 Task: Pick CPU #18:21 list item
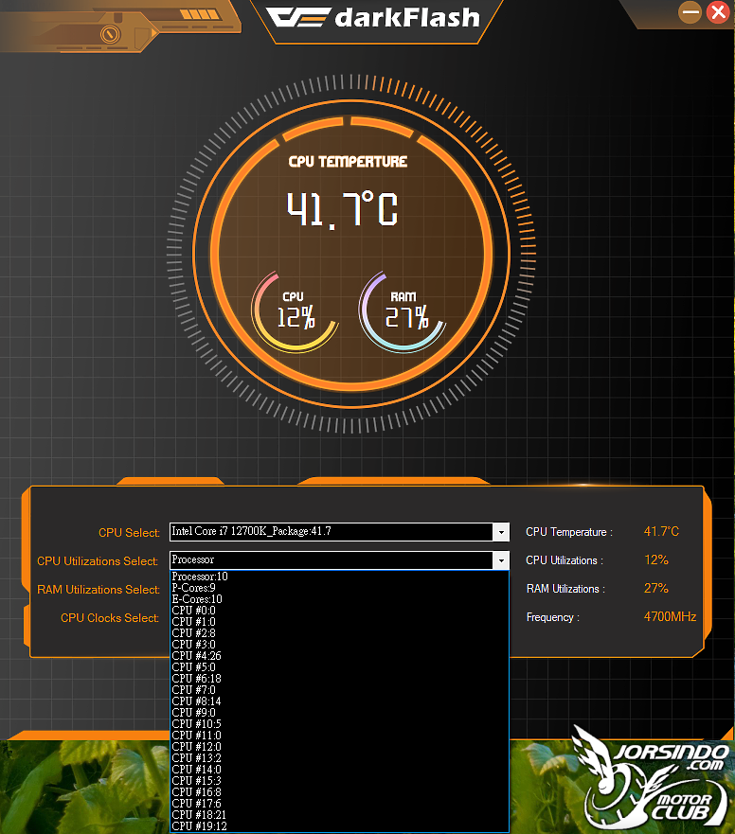coord(339,815)
